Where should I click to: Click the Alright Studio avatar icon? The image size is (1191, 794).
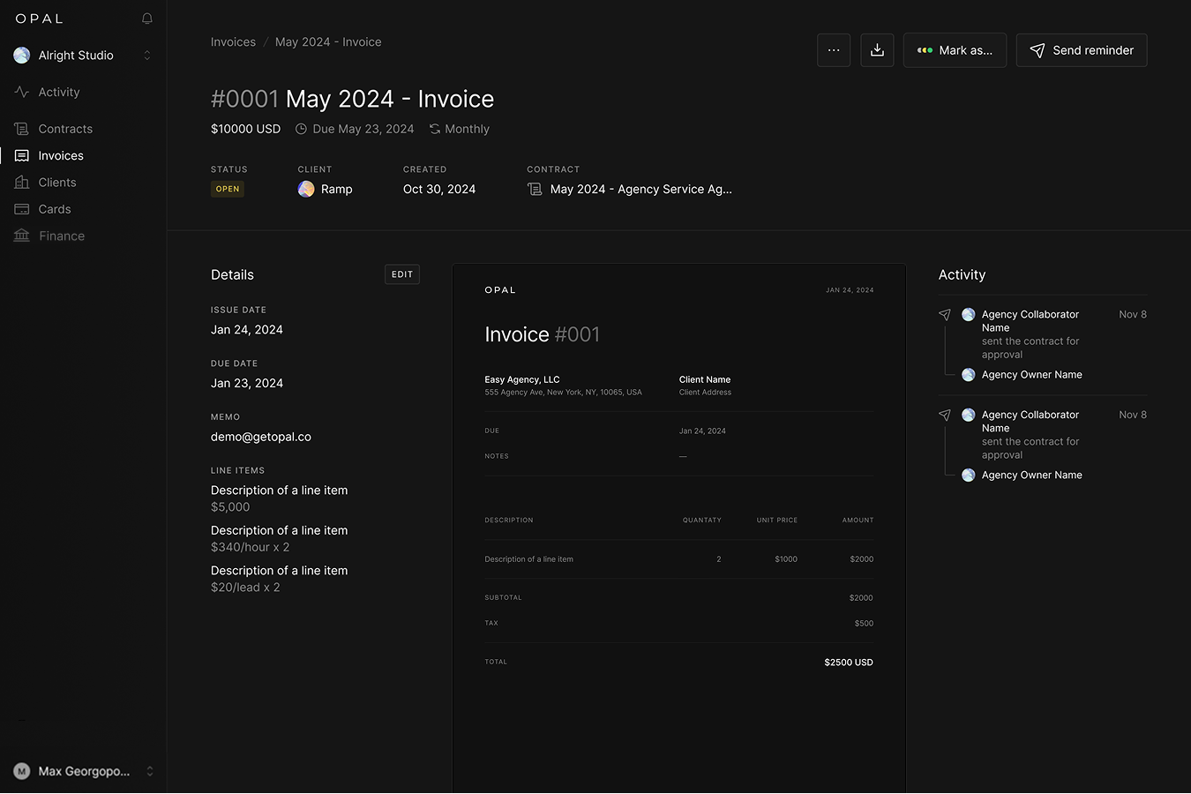tap(22, 55)
